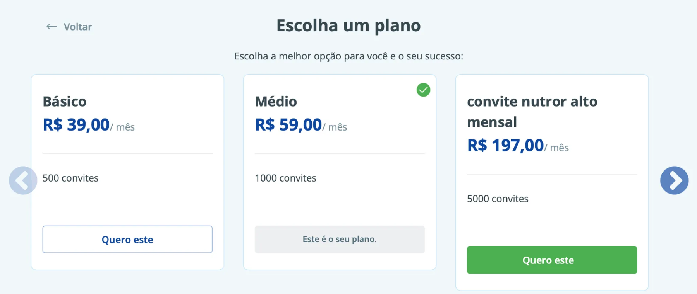Click 'convite nutror alto mensal' plan title

[532, 112]
